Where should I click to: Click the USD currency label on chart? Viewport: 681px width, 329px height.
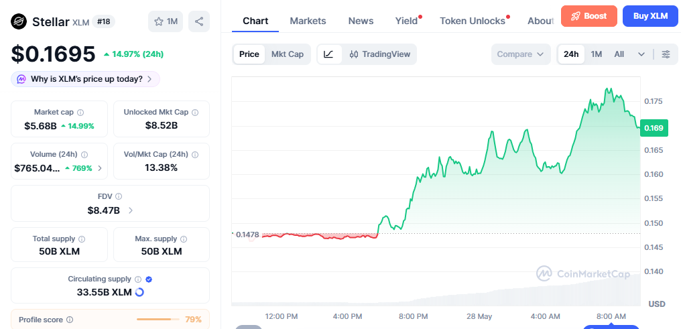[657, 304]
